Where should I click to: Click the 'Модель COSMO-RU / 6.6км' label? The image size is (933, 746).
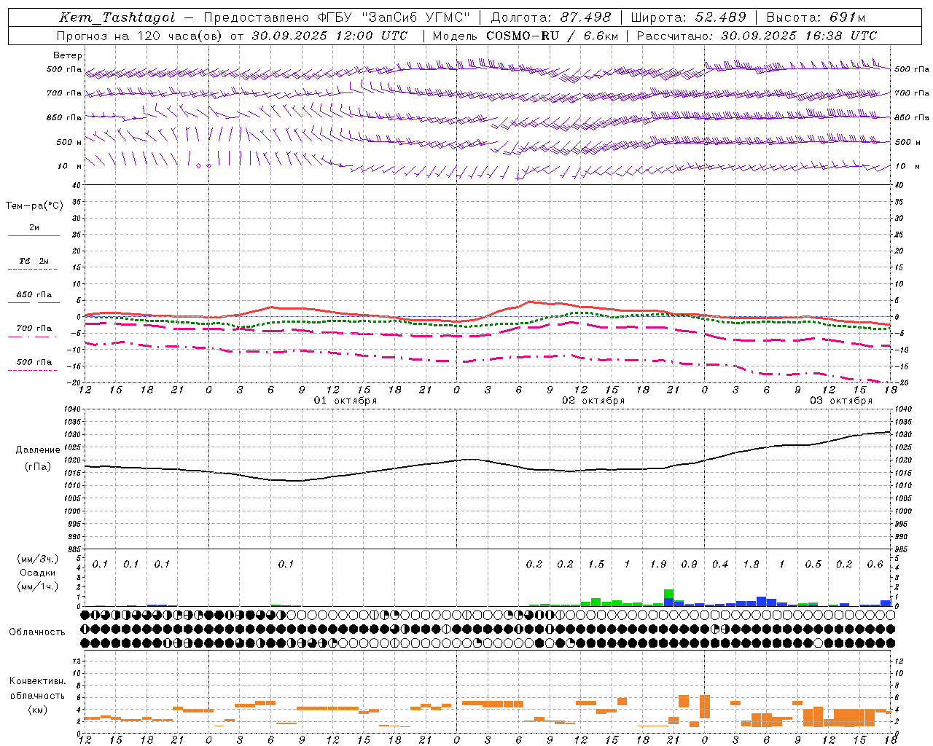525,36
